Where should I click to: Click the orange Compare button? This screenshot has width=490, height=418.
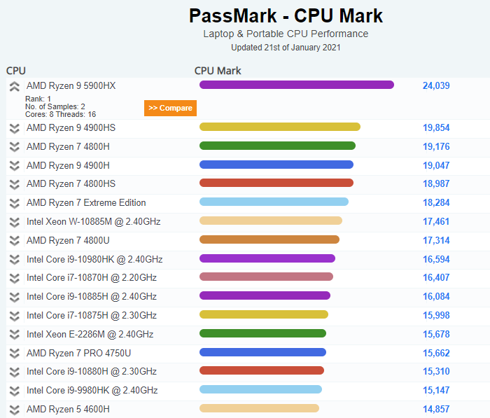click(170, 108)
